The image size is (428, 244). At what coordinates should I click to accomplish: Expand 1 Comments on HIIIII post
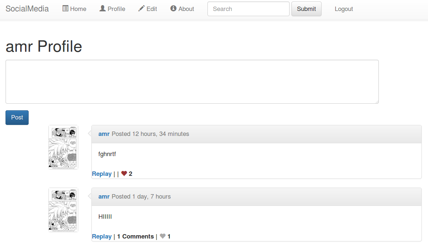(135, 236)
